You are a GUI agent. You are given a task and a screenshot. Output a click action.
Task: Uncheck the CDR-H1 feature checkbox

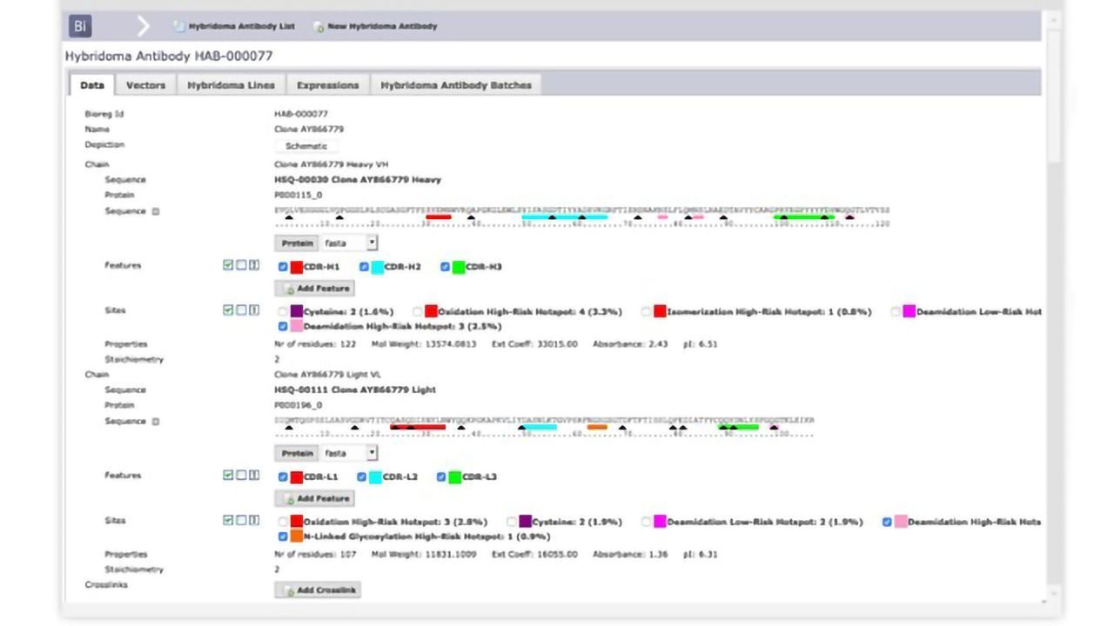tap(283, 267)
